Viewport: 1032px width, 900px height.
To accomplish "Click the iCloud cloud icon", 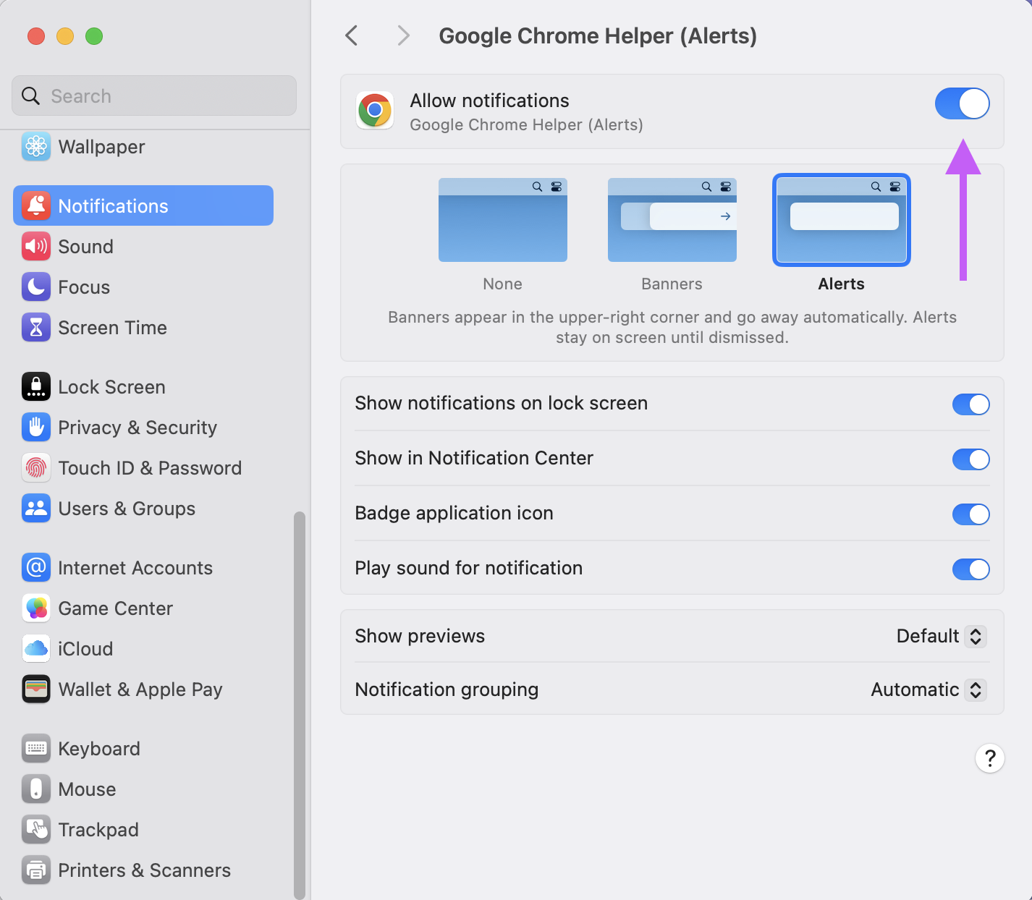I will tap(36, 648).
